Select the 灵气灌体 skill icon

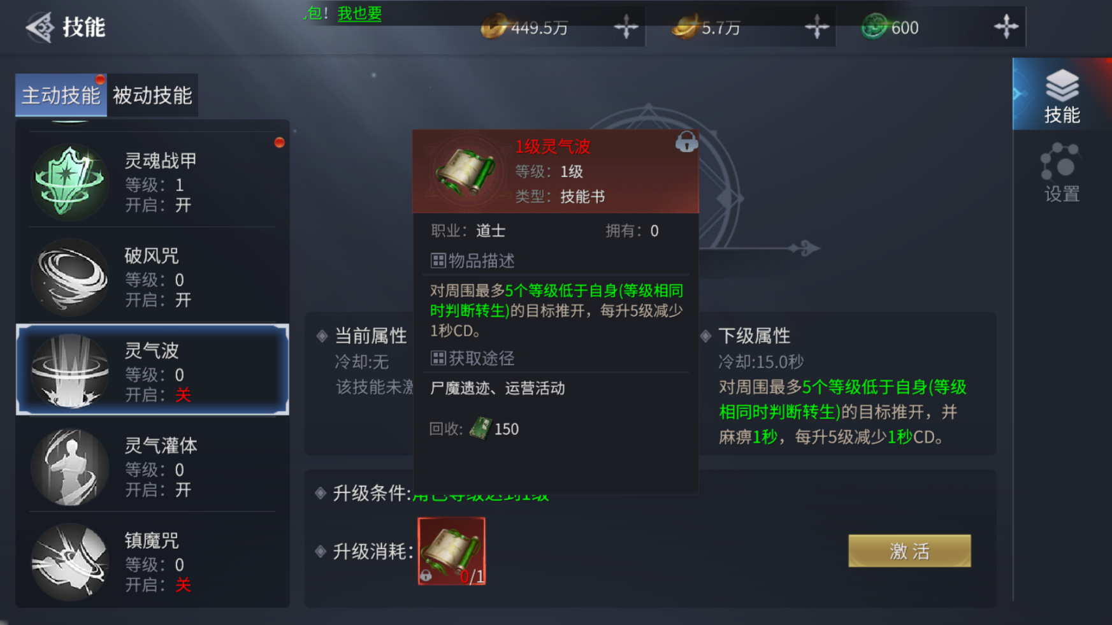pyautogui.click(x=69, y=467)
